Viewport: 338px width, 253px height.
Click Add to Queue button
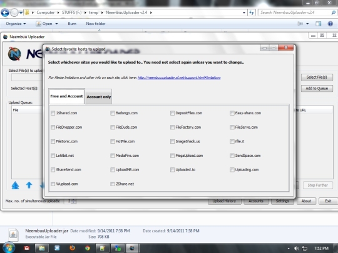[317, 89]
